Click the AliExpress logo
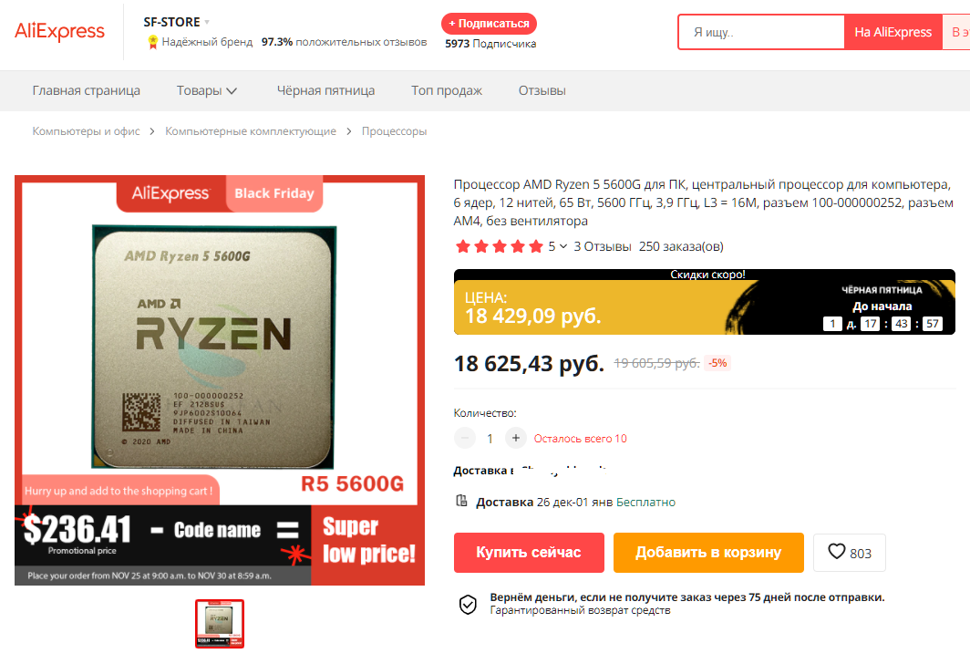 tap(59, 31)
